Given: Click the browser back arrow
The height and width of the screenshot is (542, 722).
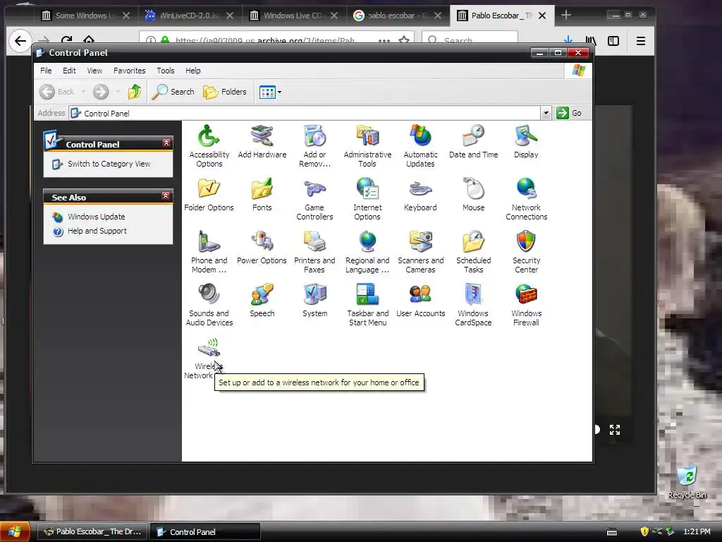Looking at the screenshot, I should (x=20, y=41).
